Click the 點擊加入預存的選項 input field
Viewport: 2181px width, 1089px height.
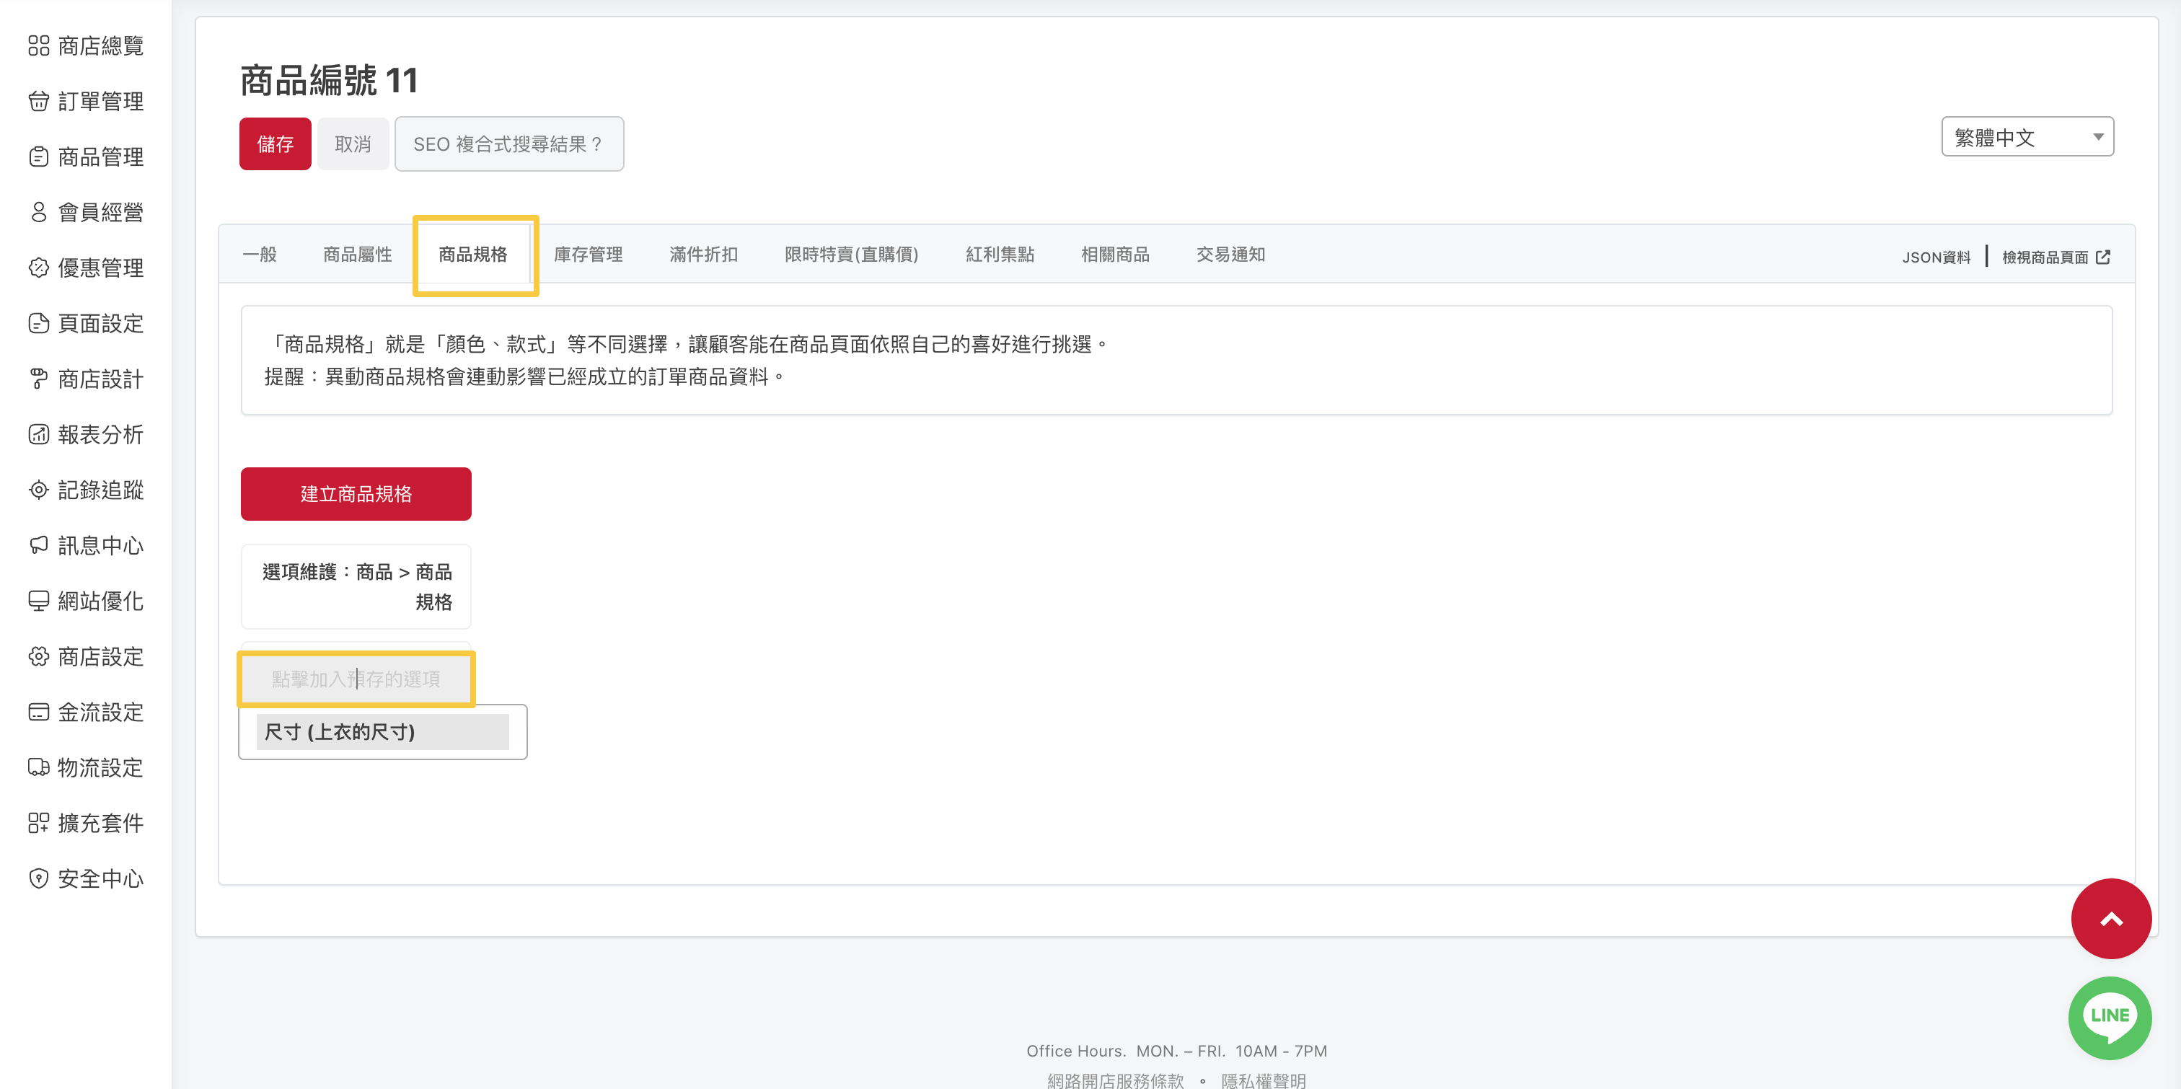(356, 679)
